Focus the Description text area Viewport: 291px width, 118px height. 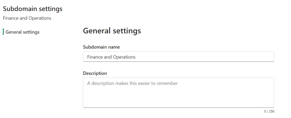pos(178,92)
